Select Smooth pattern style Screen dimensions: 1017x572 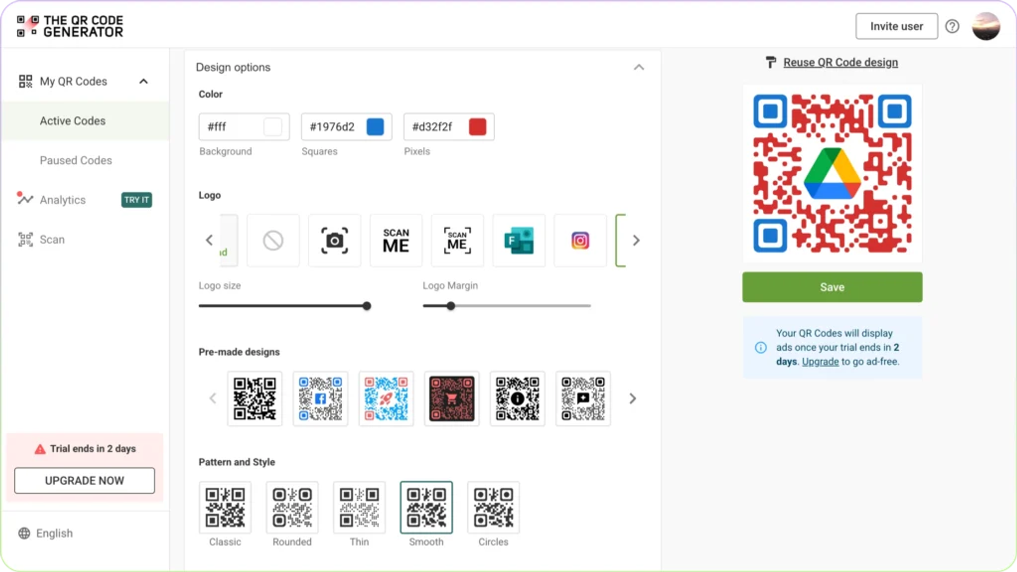click(x=426, y=507)
